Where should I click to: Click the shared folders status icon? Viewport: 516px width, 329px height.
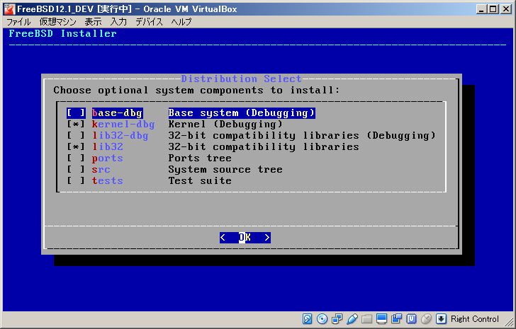tap(366, 319)
